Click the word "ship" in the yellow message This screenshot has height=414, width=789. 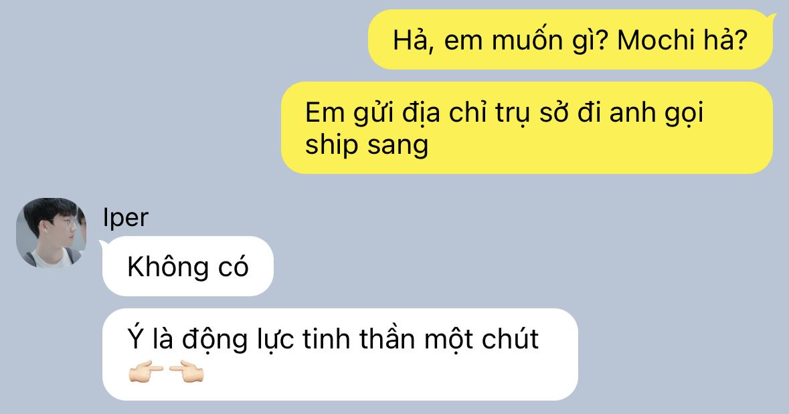332,145
